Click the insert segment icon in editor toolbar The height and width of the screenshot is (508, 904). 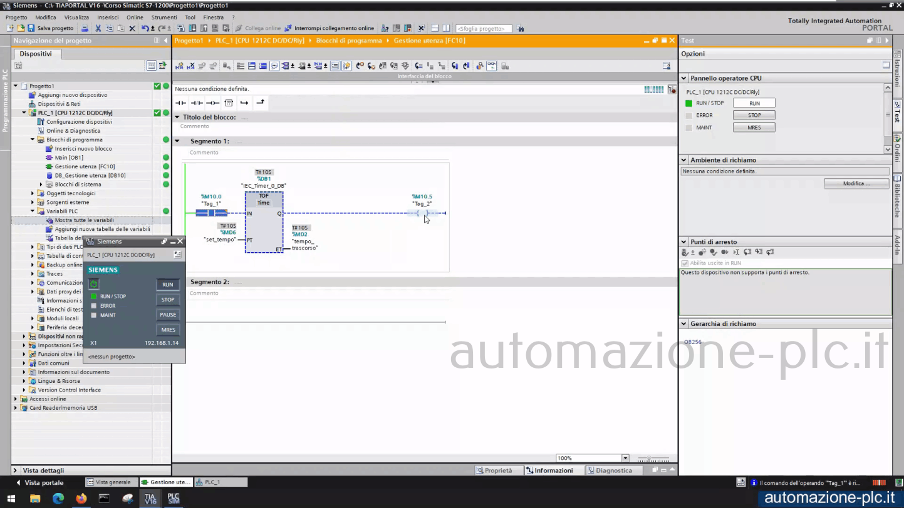180,66
